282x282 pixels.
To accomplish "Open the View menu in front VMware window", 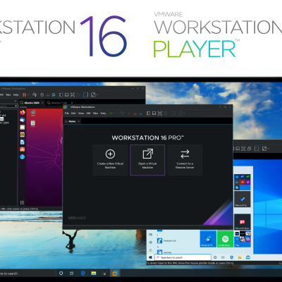I will pyautogui.click(x=81, y=114).
